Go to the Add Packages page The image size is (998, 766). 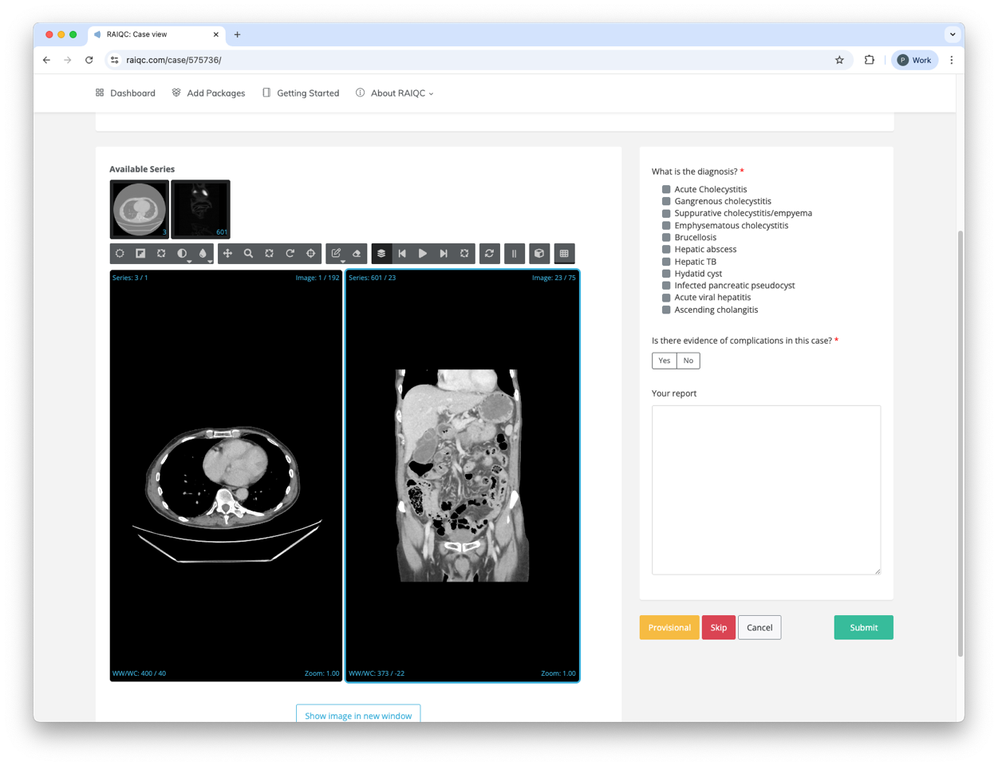coord(208,93)
